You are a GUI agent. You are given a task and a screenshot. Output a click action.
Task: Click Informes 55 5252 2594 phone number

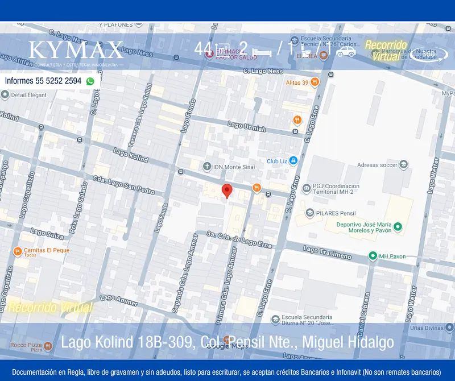[43, 81]
